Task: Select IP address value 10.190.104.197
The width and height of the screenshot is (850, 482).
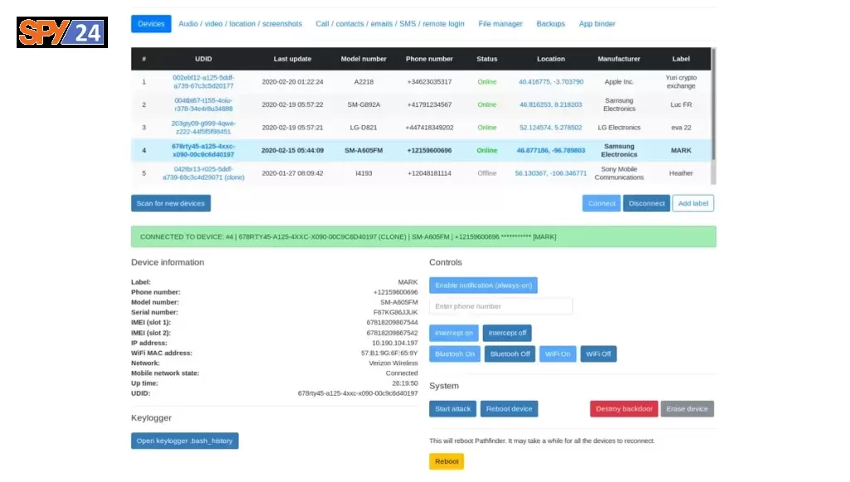Action: [x=394, y=343]
